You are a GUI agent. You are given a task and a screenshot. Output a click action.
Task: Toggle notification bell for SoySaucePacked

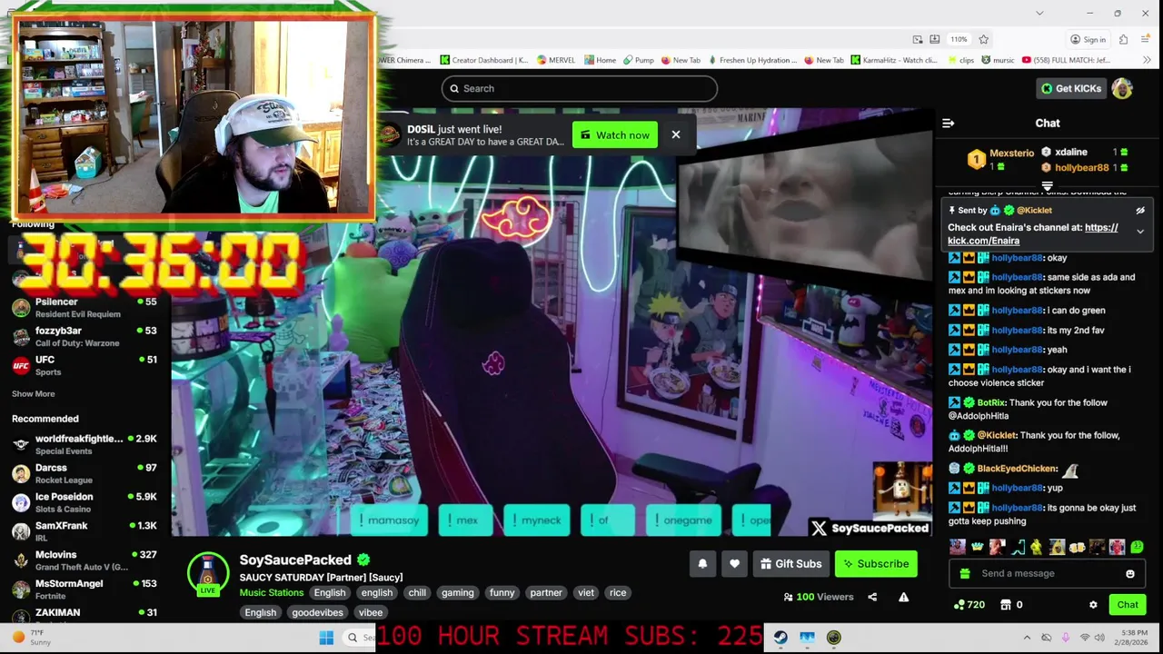tap(702, 564)
